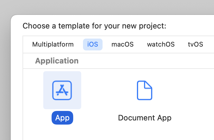Click the Application section header

[x=57, y=61]
